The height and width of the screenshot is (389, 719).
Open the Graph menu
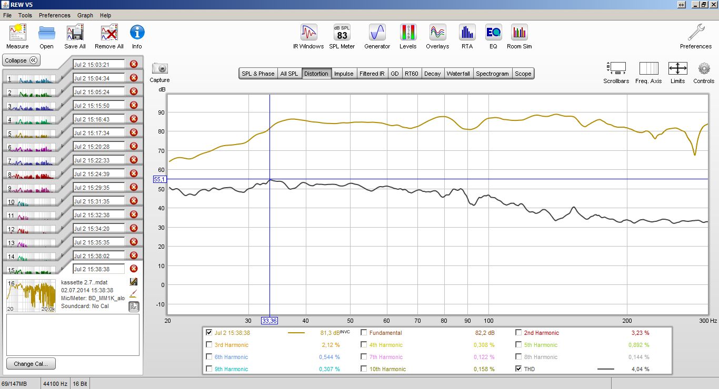[x=85, y=15]
